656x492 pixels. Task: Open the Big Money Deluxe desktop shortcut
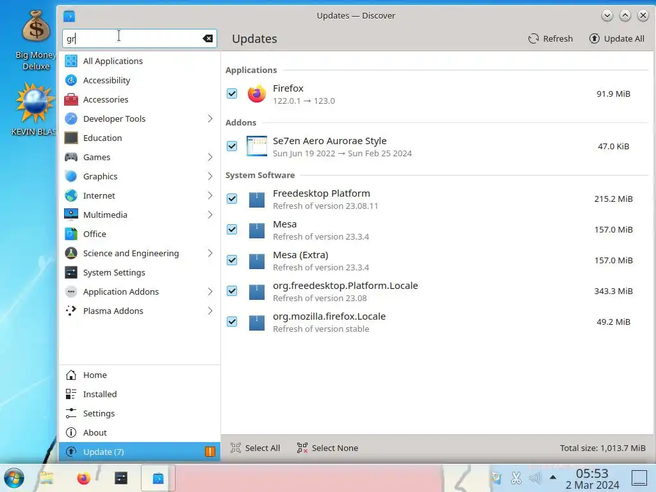click(36, 40)
